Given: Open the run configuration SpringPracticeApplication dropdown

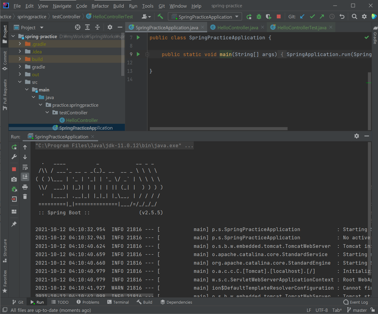Looking at the screenshot, I should coord(205,17).
